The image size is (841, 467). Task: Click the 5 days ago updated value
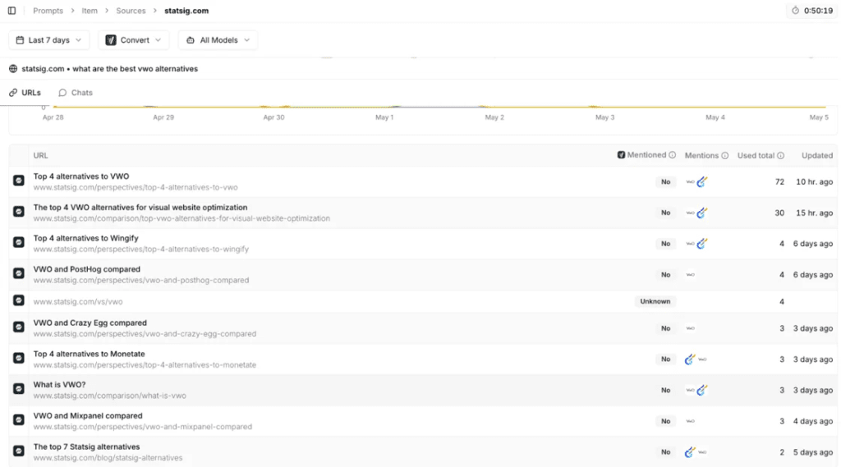[813, 452]
